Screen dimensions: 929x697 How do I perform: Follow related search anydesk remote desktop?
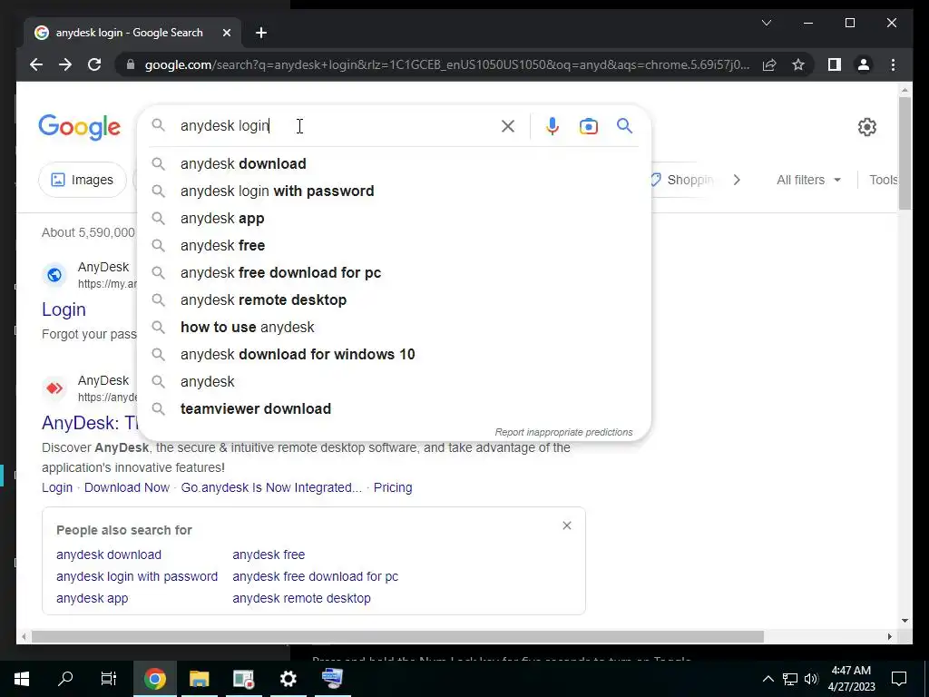point(301,599)
